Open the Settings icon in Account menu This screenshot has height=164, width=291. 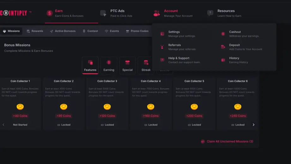tap(162, 34)
